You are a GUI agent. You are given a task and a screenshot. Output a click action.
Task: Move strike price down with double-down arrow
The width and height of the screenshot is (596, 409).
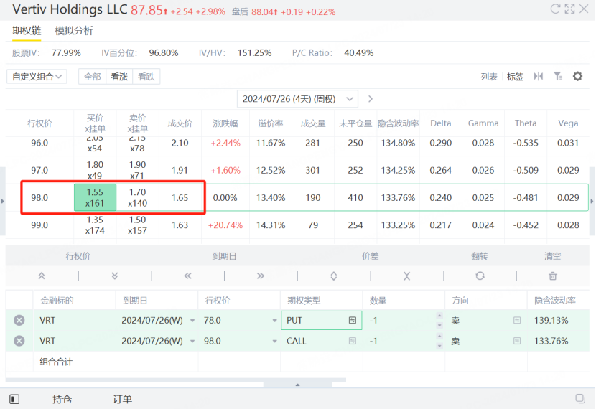point(115,276)
